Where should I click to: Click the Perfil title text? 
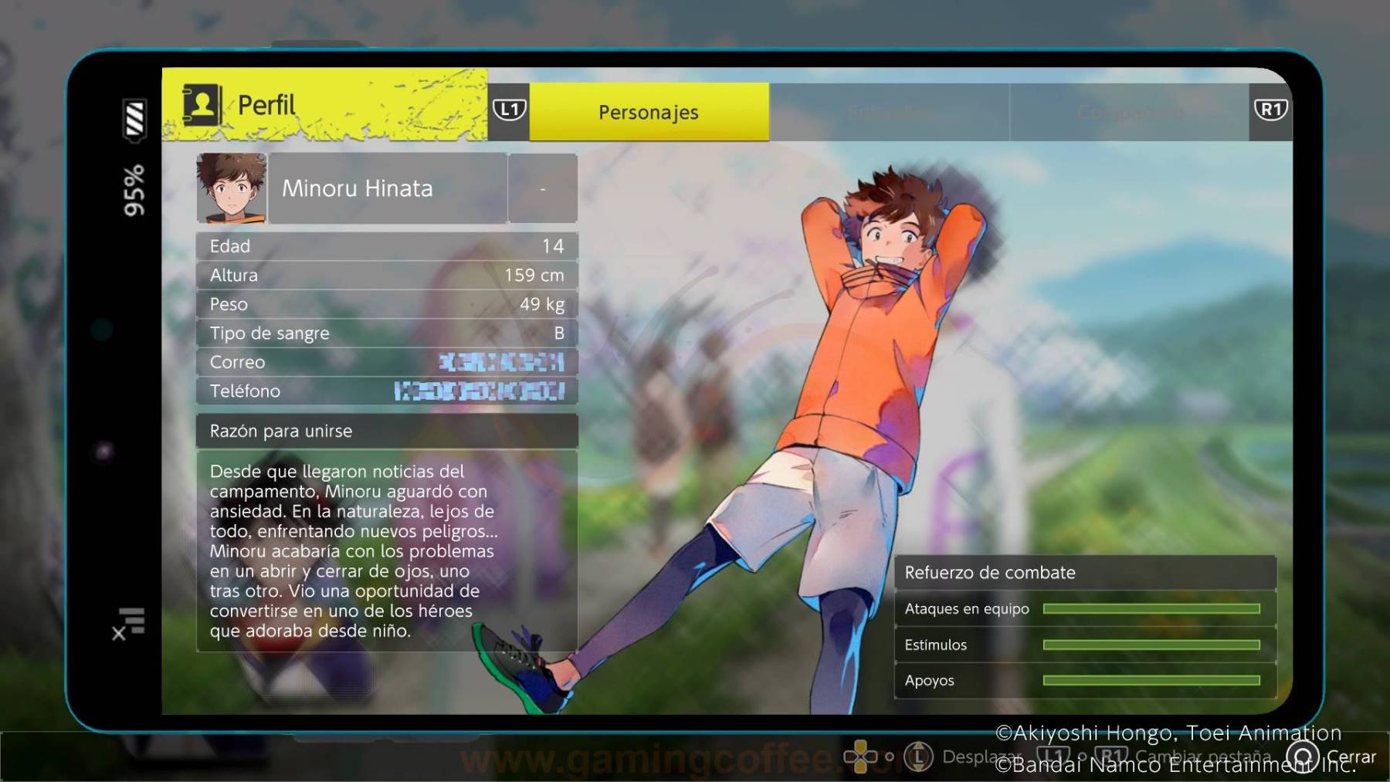(x=266, y=105)
